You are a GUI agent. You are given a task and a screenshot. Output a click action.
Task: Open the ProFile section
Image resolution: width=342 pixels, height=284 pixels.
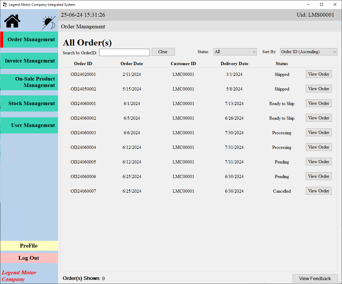tap(29, 246)
